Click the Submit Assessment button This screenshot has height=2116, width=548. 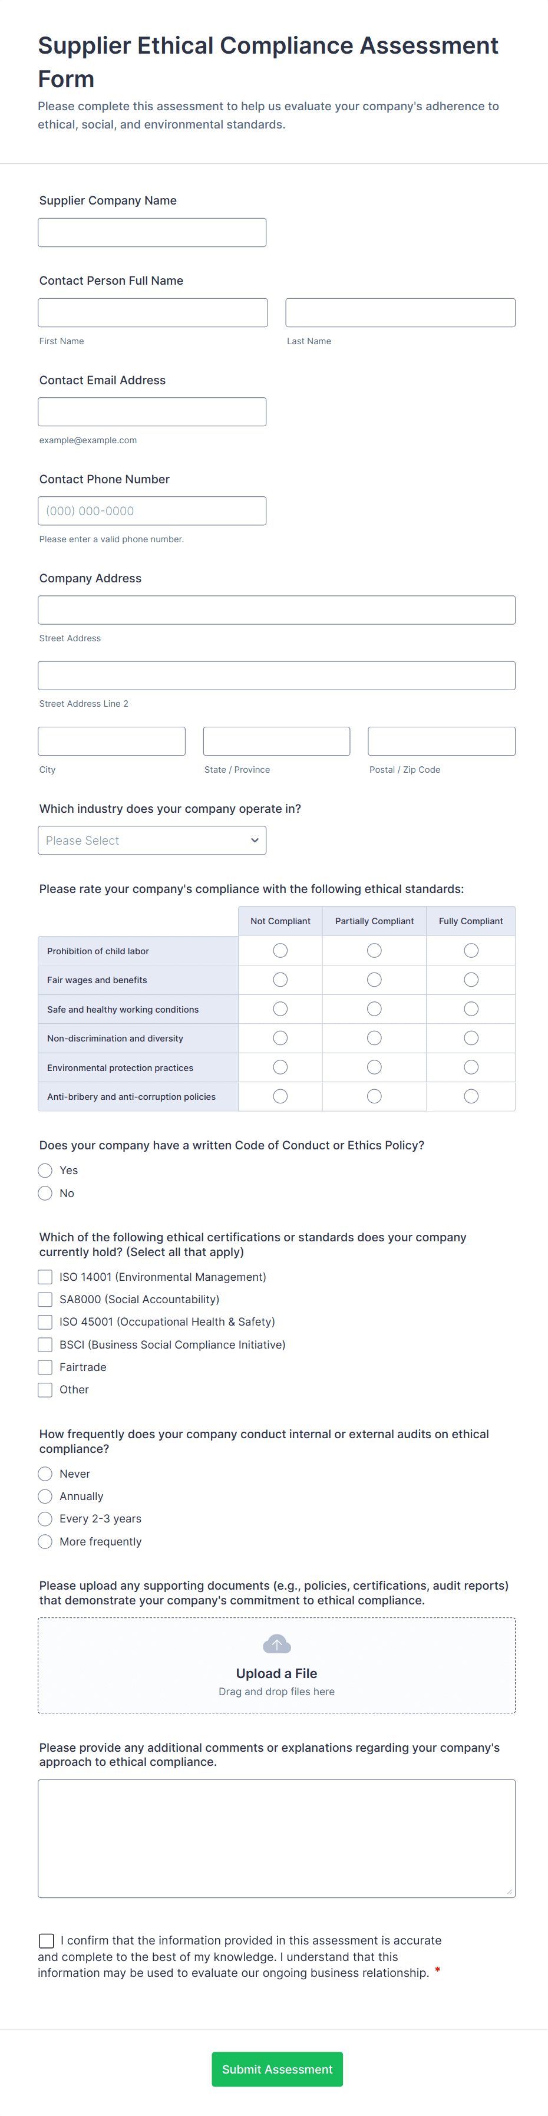point(277,2068)
